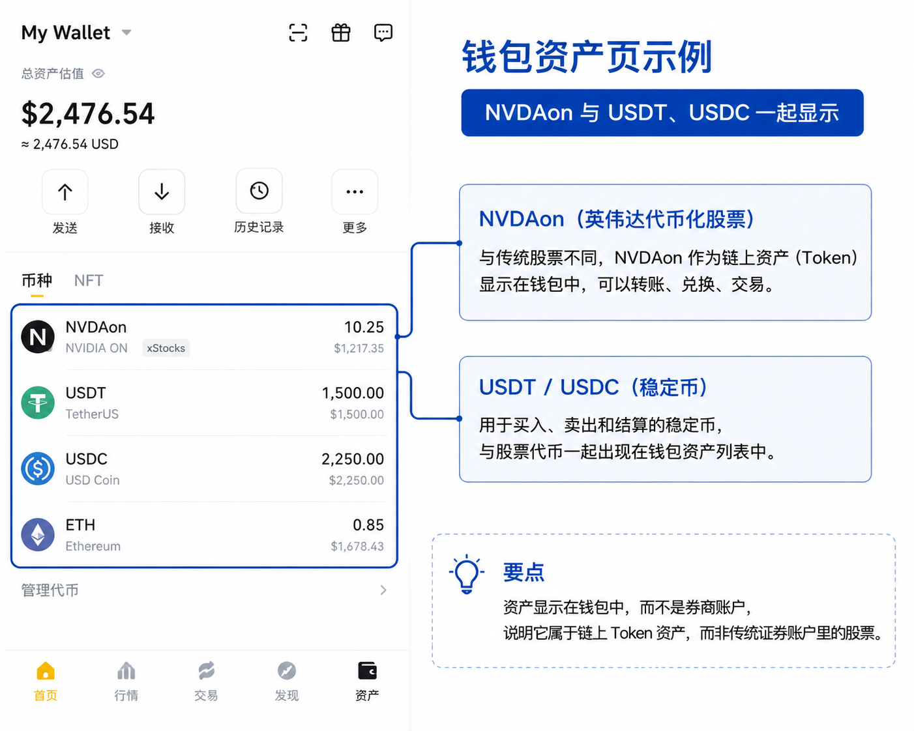Open the NVDAon asset row name
Image resolution: width=914 pixels, height=731 pixels.
coord(96,327)
